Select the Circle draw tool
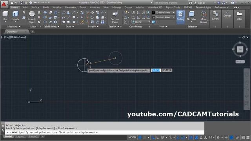The image size is (251, 141). tap(74, 17)
